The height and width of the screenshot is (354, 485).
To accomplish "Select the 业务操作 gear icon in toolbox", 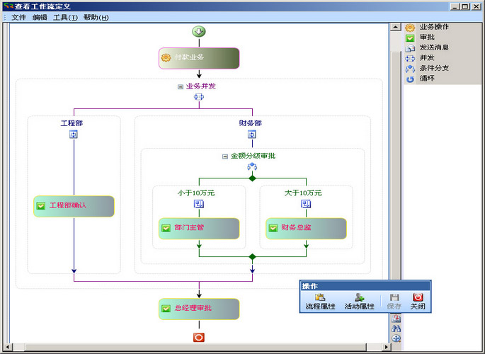I will (x=410, y=28).
